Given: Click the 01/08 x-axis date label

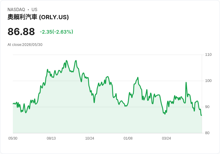Looking at the screenshot, I should [128, 138].
